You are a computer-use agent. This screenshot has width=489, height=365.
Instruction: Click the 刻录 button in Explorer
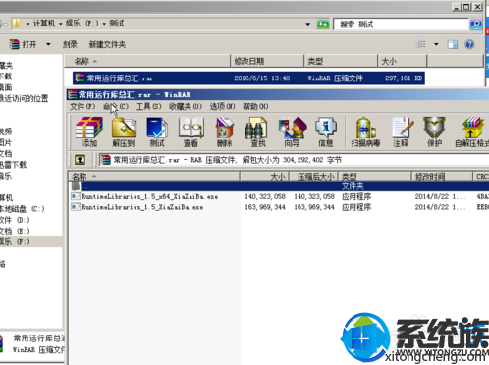(x=70, y=44)
